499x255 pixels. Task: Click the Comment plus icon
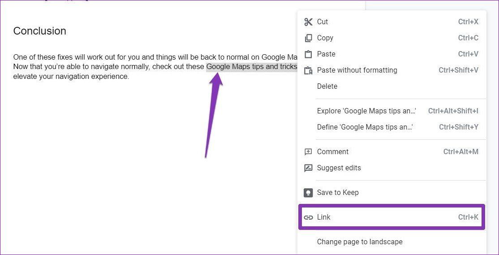308,152
